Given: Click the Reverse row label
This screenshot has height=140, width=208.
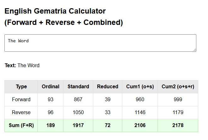Looking at the screenshot, I should click(21, 113).
